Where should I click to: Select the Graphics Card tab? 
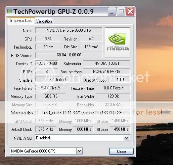coord(21,21)
